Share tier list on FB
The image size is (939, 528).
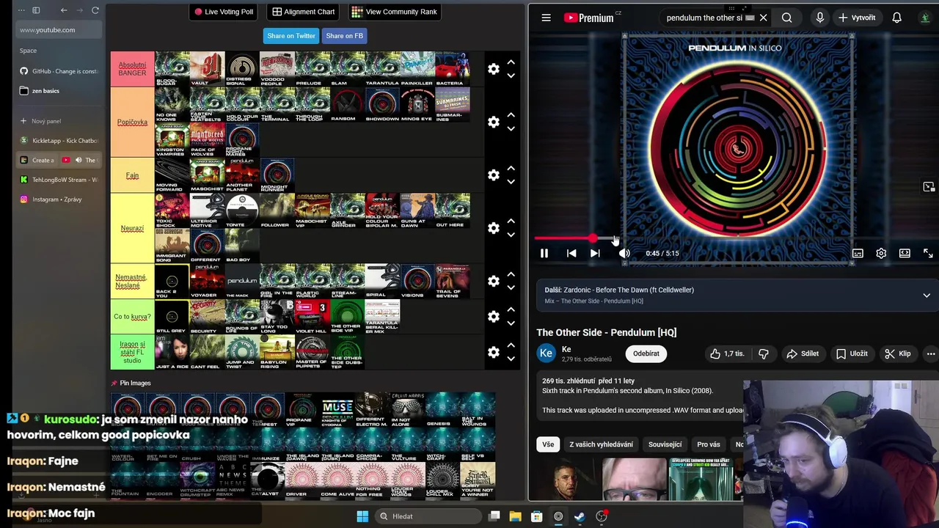click(344, 36)
